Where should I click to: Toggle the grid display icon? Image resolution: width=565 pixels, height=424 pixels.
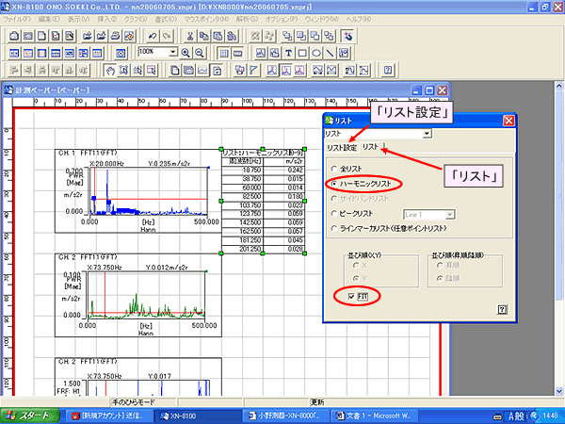(224, 54)
